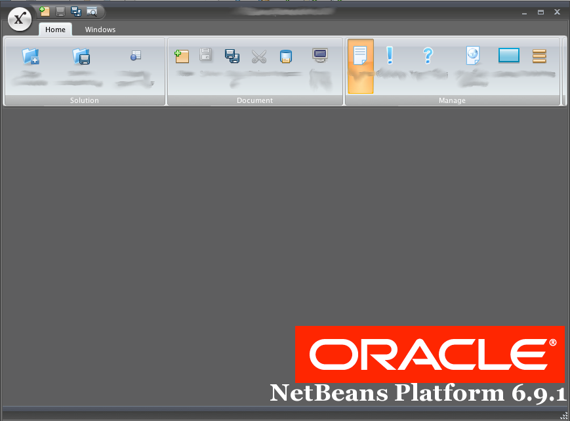Viewport: 570px width, 421px height.
Task: Click the database cylinder icon in Document group
Action: 285,56
